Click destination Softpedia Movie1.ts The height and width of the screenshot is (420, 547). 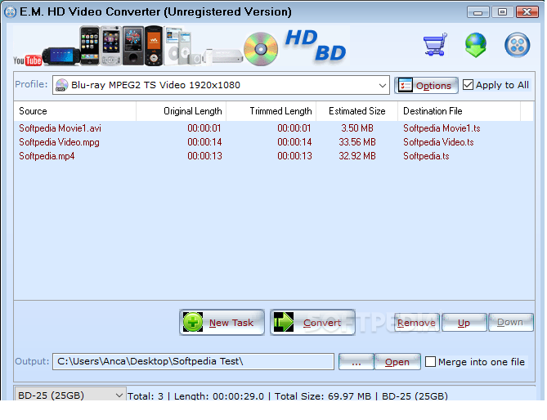click(442, 128)
